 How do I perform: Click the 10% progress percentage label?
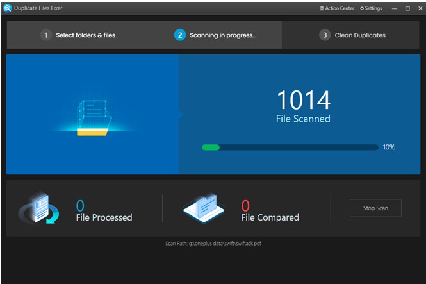point(389,147)
